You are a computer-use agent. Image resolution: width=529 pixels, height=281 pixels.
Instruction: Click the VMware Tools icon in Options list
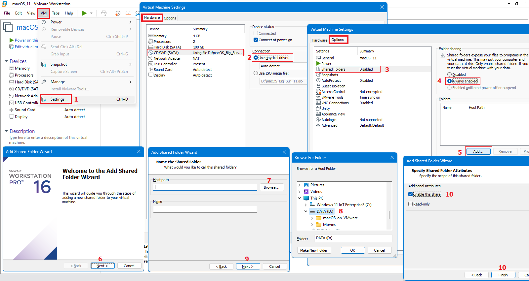[318, 97]
